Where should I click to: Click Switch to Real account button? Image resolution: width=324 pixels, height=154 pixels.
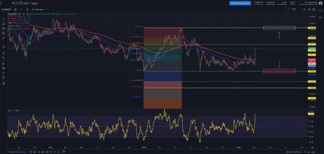point(240,3)
